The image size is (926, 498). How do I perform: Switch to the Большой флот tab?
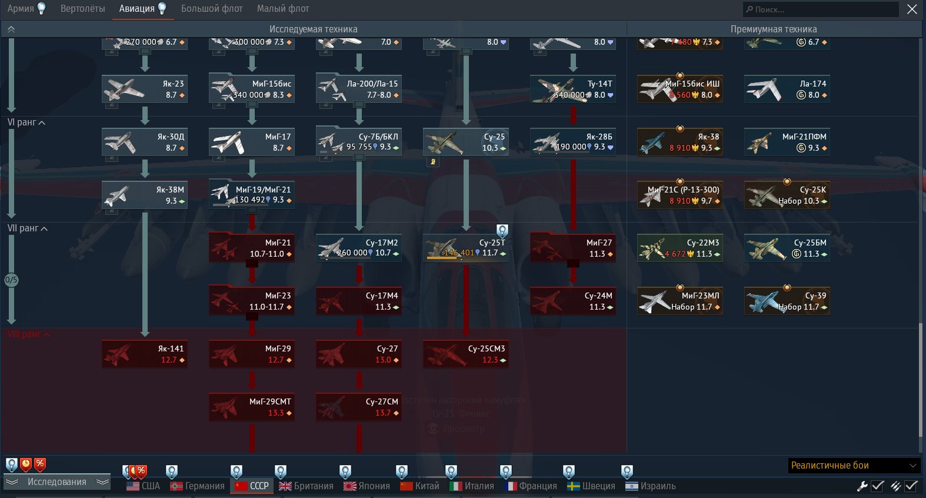pos(212,9)
